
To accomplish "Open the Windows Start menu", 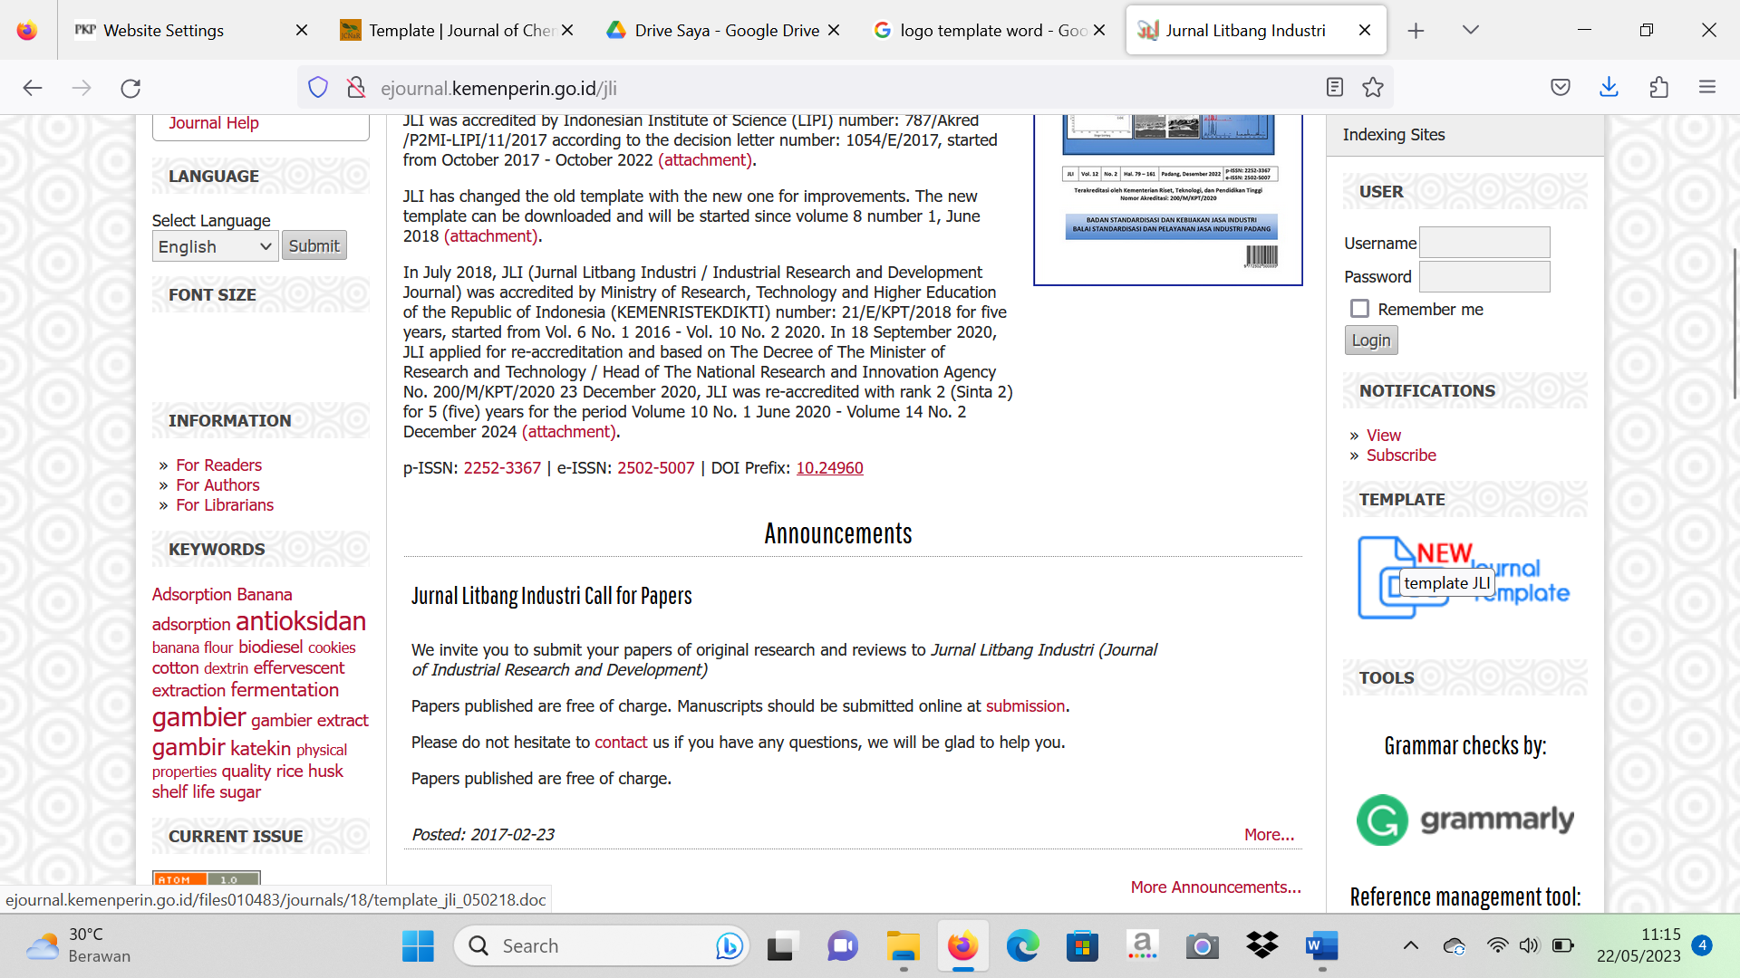I will [x=418, y=946].
